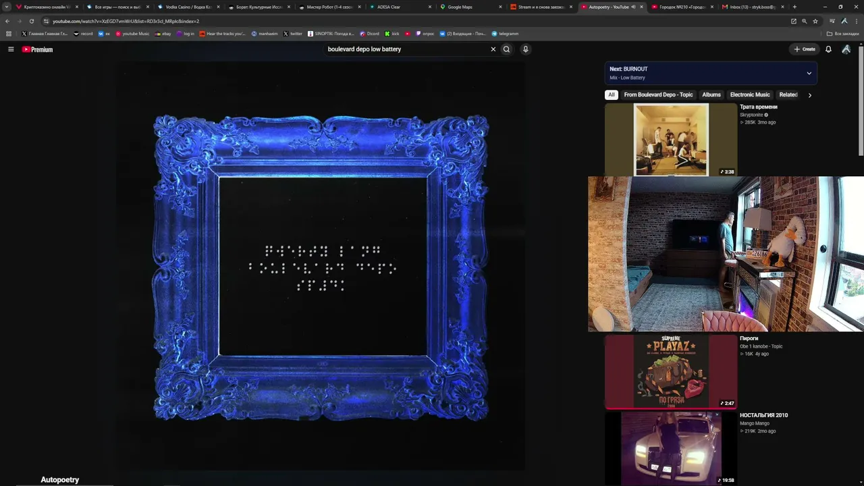Open the ebay bookmark
The width and height of the screenshot is (864, 486).
pos(163,34)
